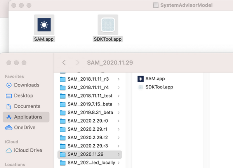Open Desktop in the sidebar
Viewport: 233px width, 168px height.
click(24, 95)
